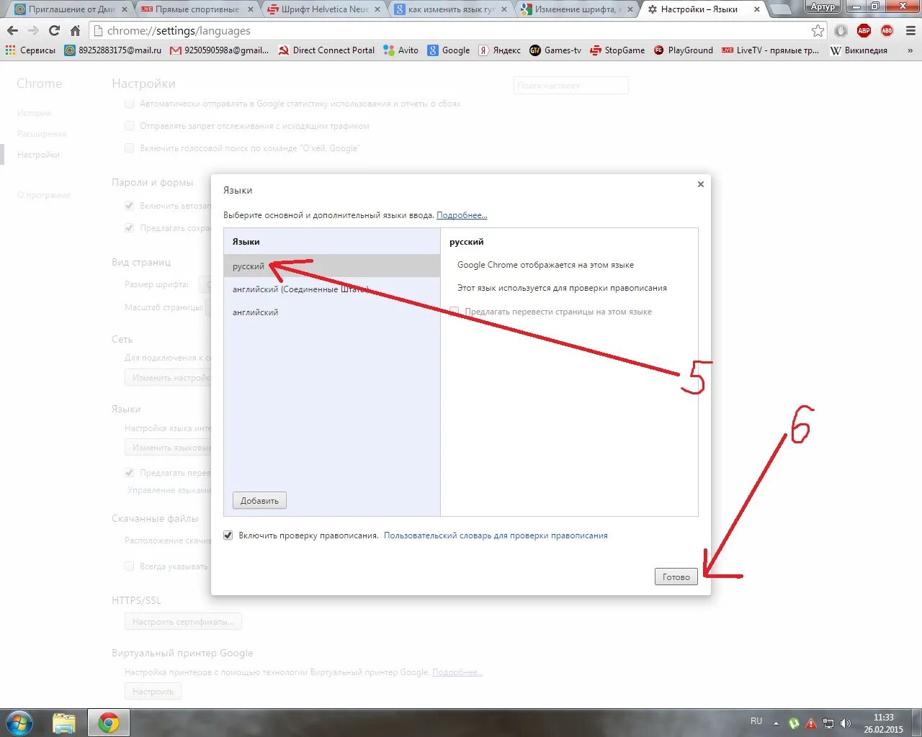Open the StopGame bookmark
The height and width of the screenshot is (737, 922).
click(617, 50)
